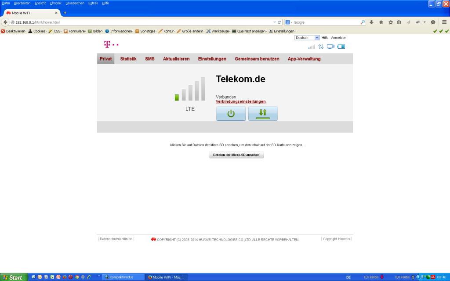This screenshot has height=281, width=450.
Task: Go to the Firefox home page icon
Action: 381,22
